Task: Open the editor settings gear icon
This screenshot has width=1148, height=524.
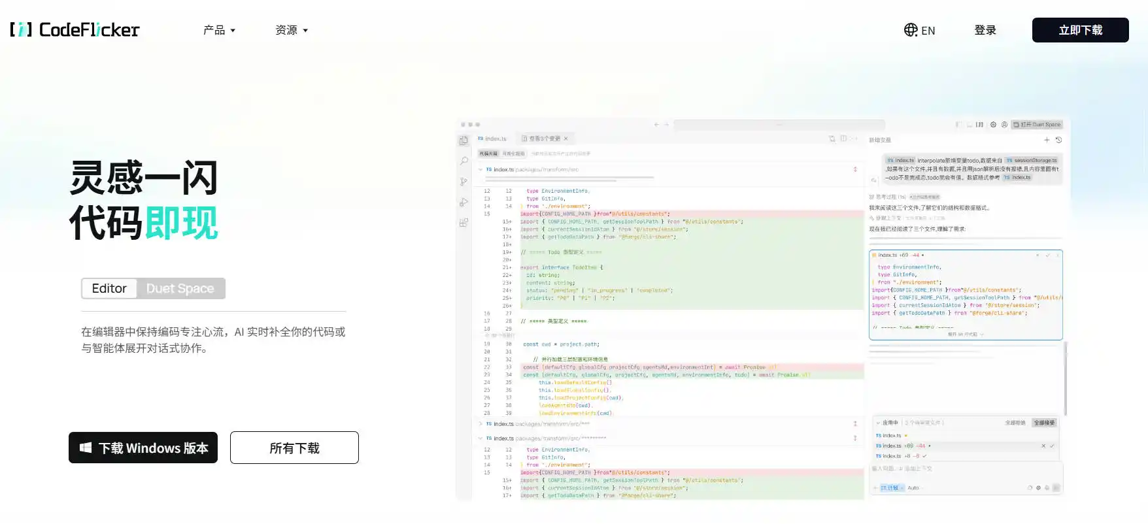Action: point(993,124)
